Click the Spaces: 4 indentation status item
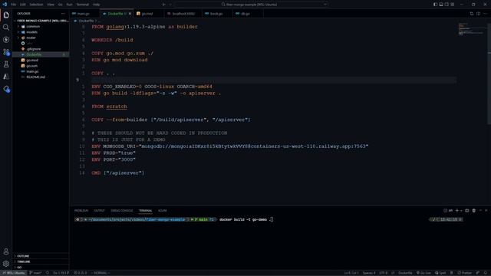Viewport: 491px width, 276px height. click(369, 273)
